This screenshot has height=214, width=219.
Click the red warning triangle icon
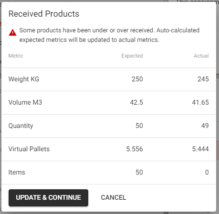[x=12, y=32]
